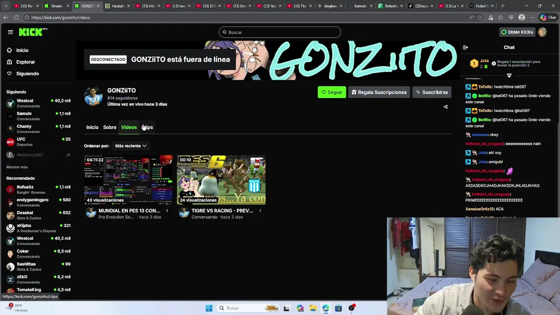Open TIGRE VS RACING video thumbnail
The image size is (560, 315).
pos(221,180)
